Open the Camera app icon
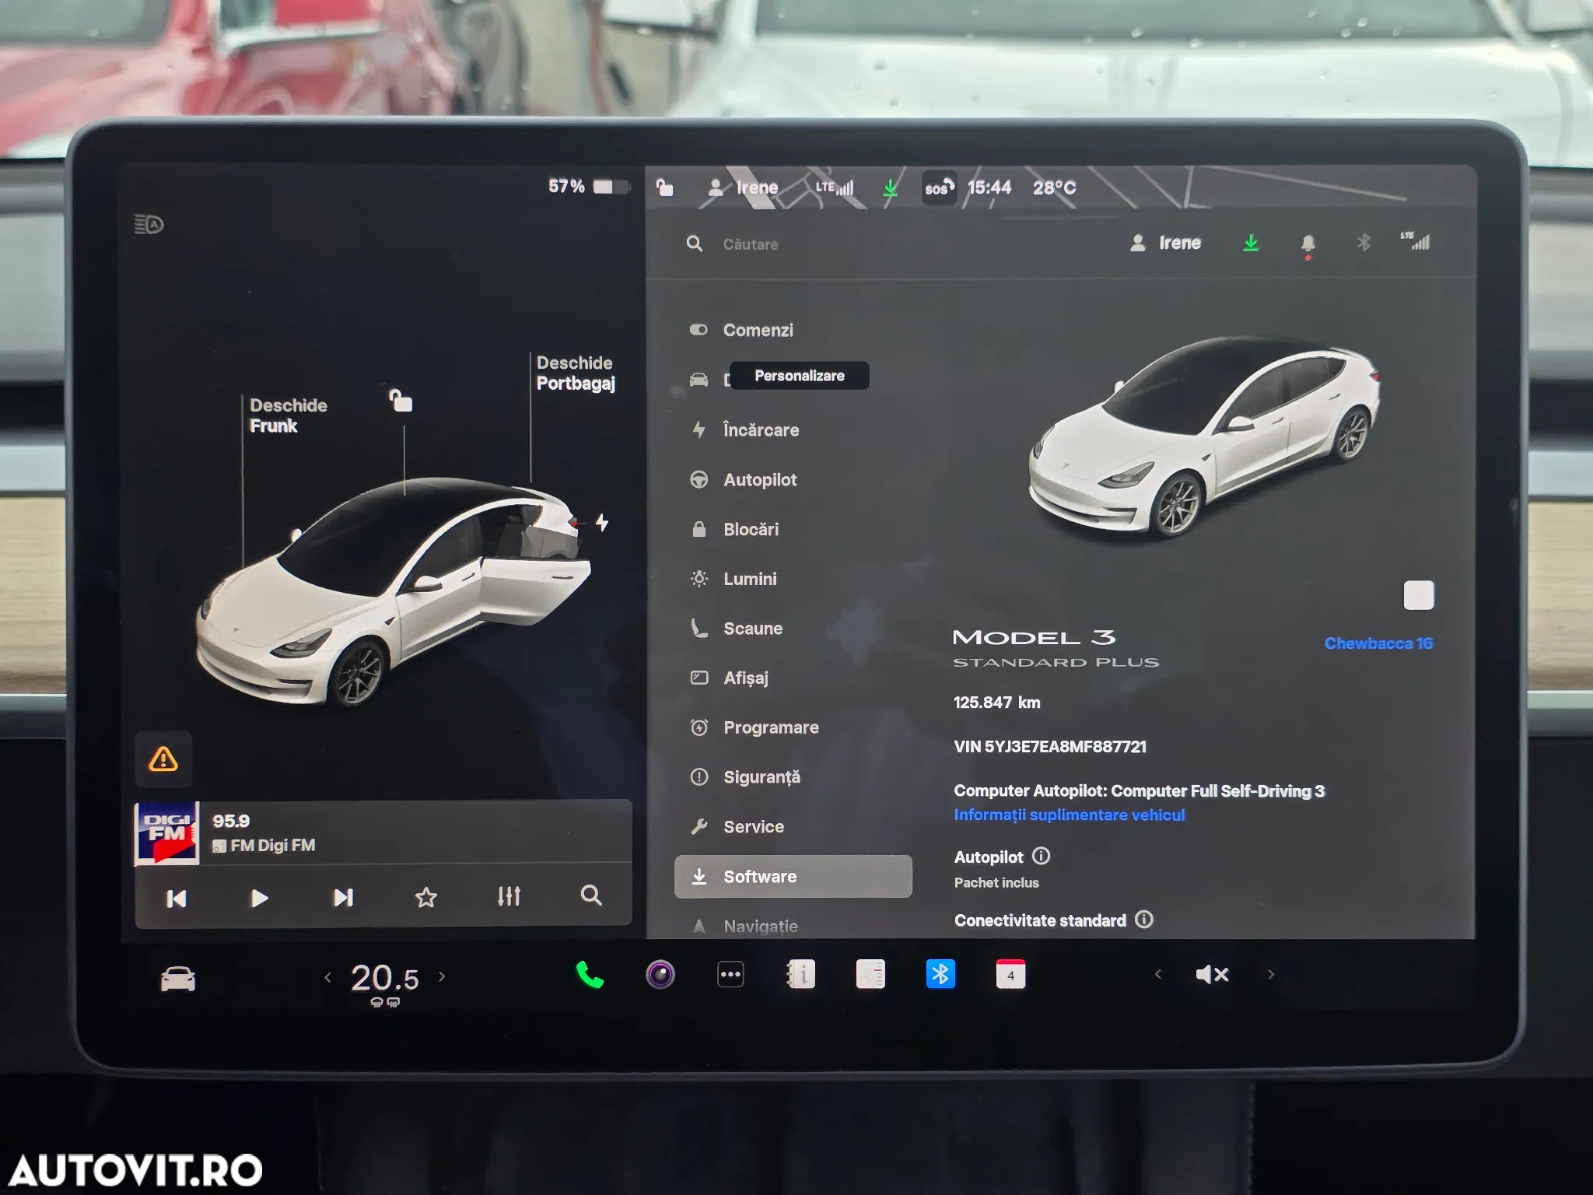 click(660, 974)
